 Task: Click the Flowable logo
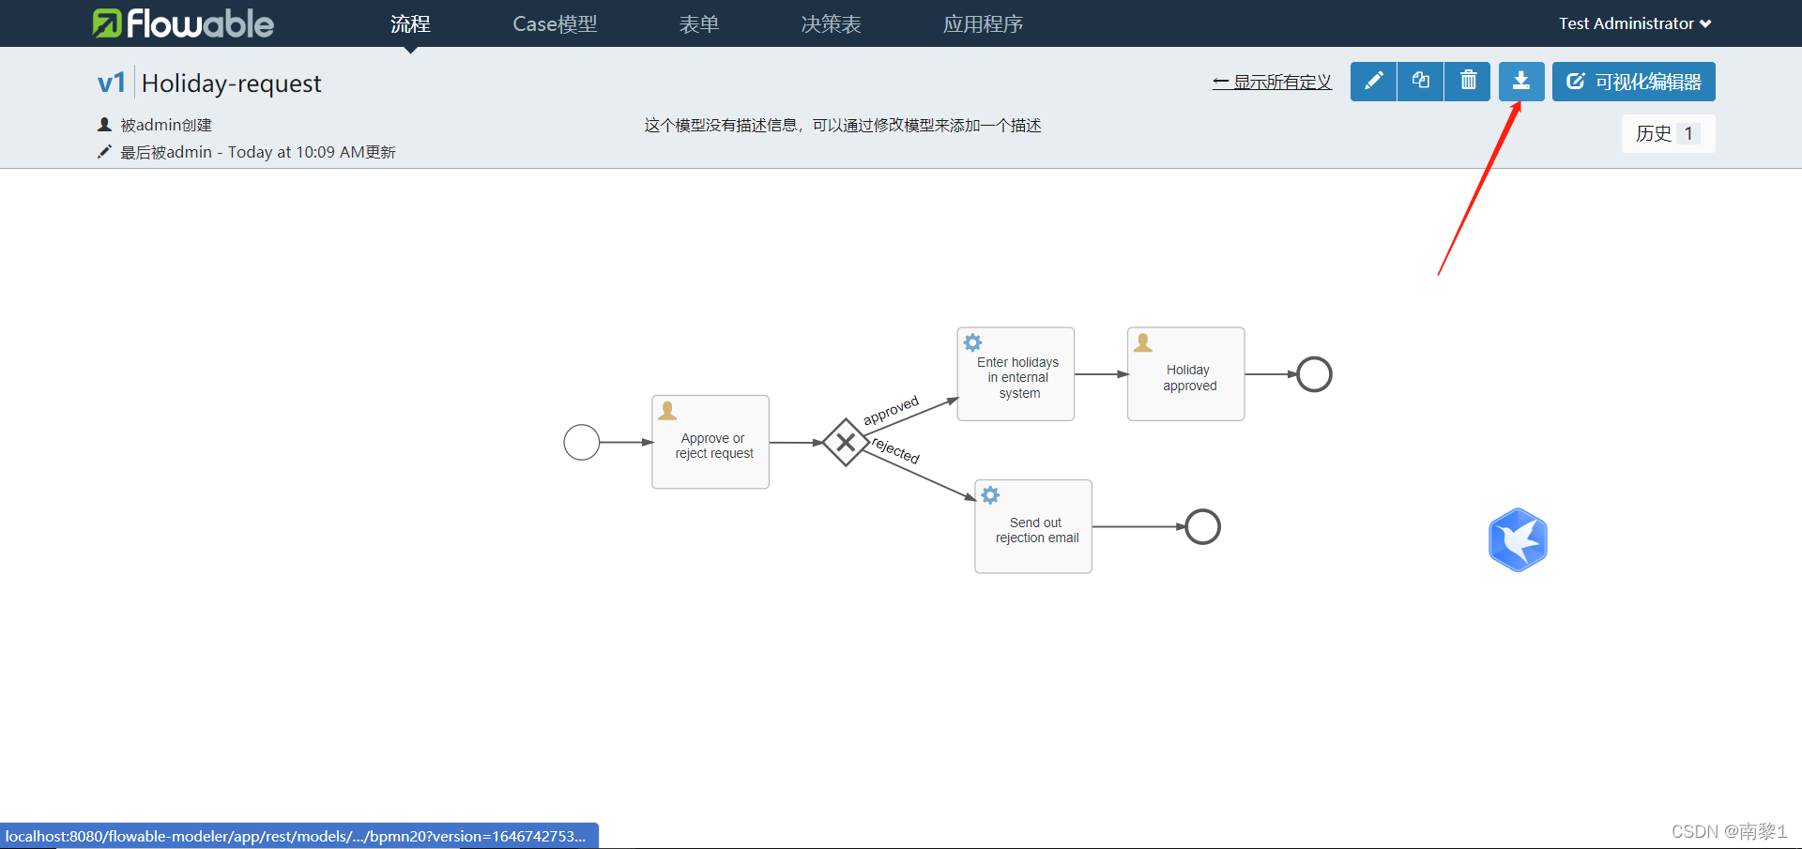coord(182,23)
